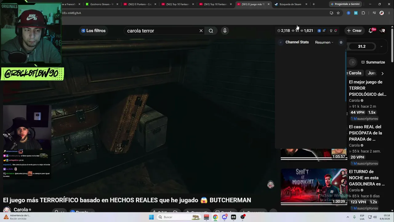Click the taskbar Buscar search box
The width and height of the screenshot is (394, 222).
click(179, 217)
